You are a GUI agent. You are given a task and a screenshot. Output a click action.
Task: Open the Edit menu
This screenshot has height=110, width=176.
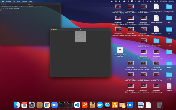[19, 1]
